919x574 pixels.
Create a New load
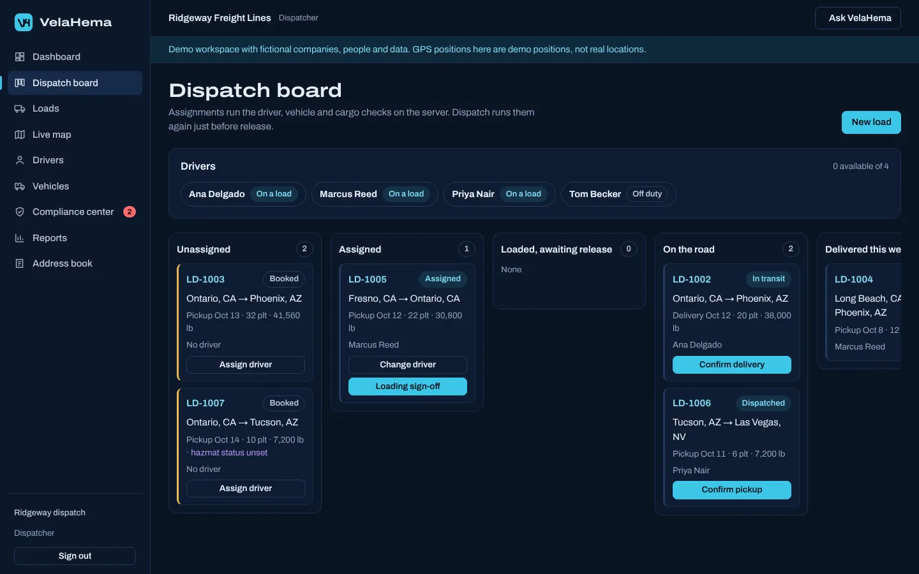pos(871,122)
